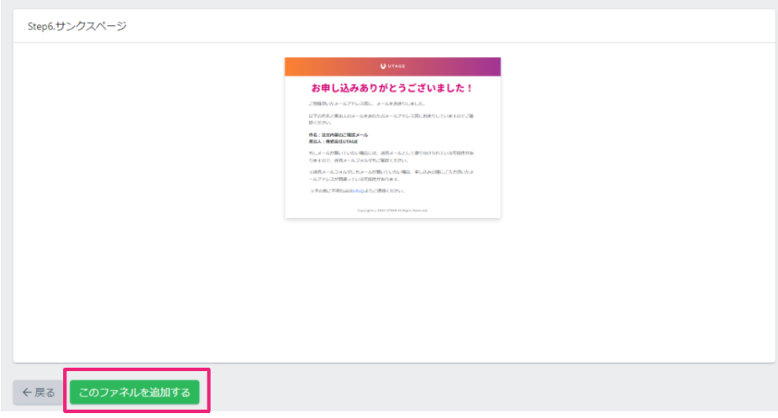Click the blue link in the preview text
The image size is (778, 418).
(x=358, y=191)
